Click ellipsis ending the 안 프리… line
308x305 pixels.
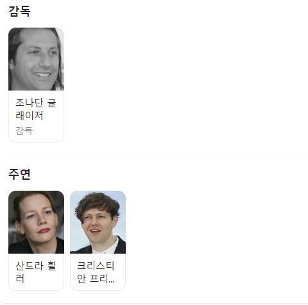point(112,281)
